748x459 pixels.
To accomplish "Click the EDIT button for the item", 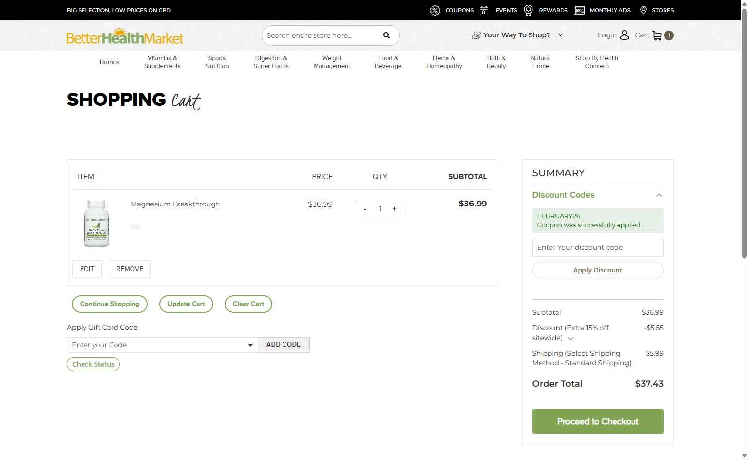I will 87,269.
